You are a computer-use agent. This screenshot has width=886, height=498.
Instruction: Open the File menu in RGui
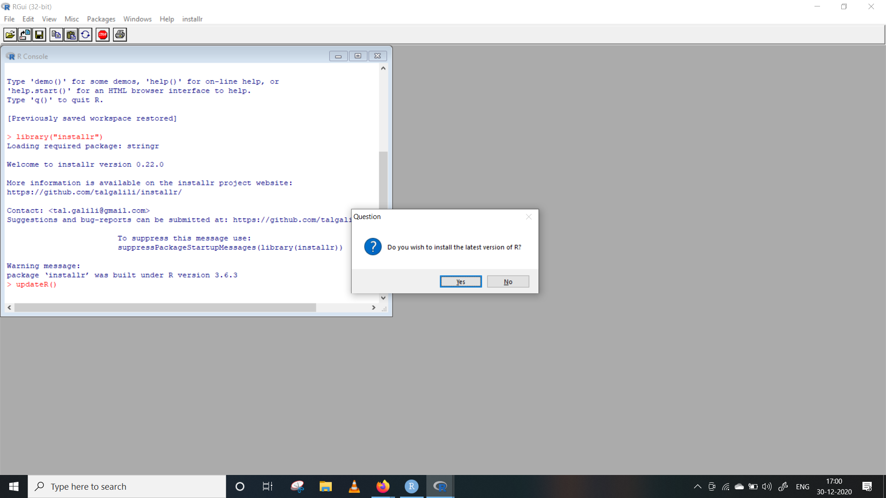[x=9, y=19]
